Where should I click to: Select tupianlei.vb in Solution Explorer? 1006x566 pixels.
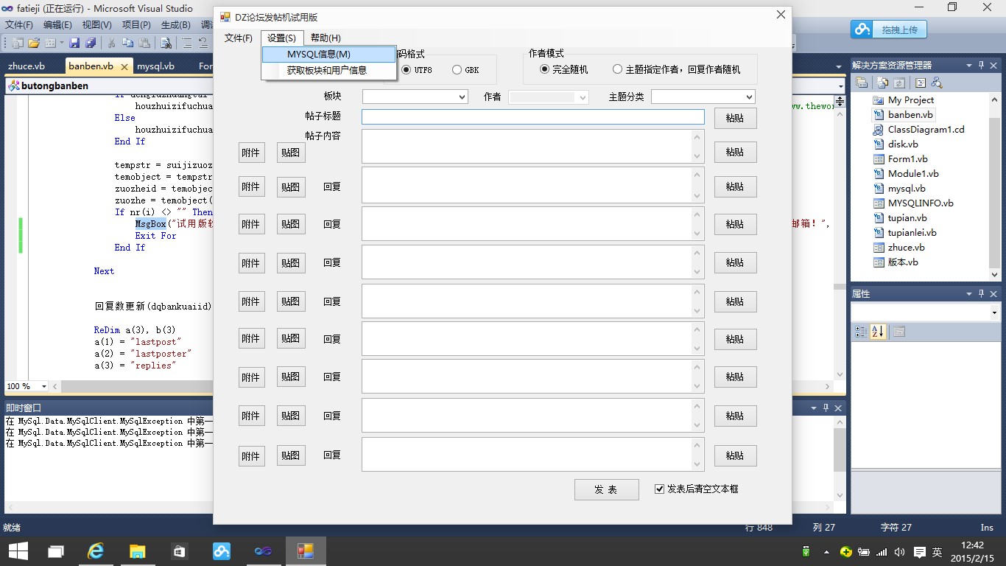click(912, 233)
